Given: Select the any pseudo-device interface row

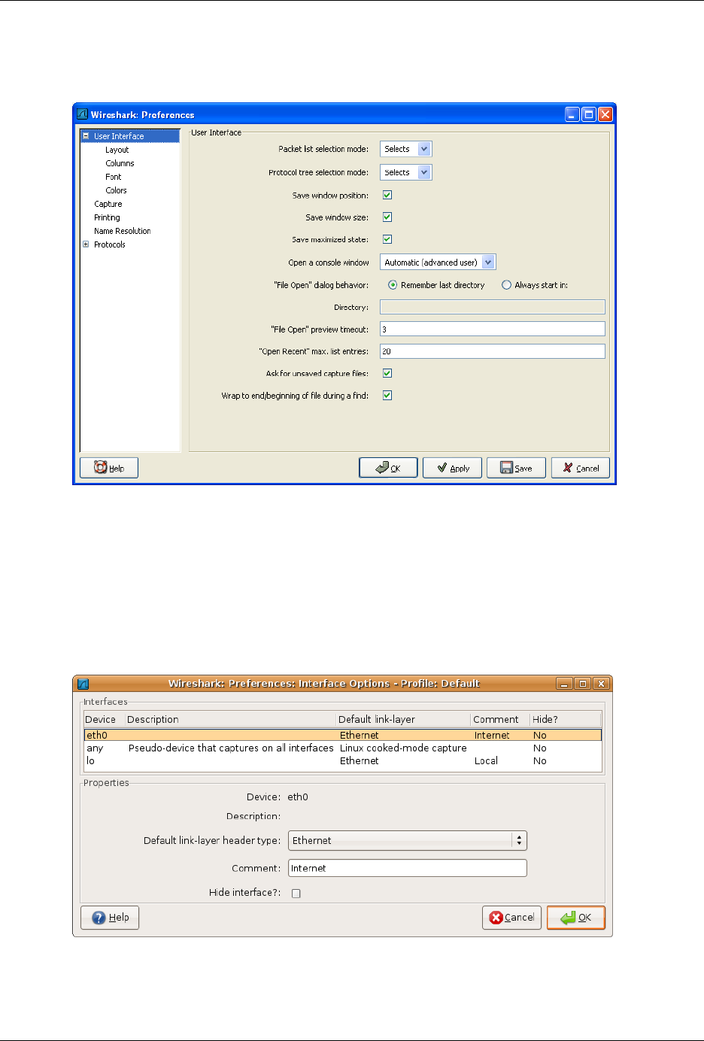Looking at the screenshot, I should (x=343, y=748).
